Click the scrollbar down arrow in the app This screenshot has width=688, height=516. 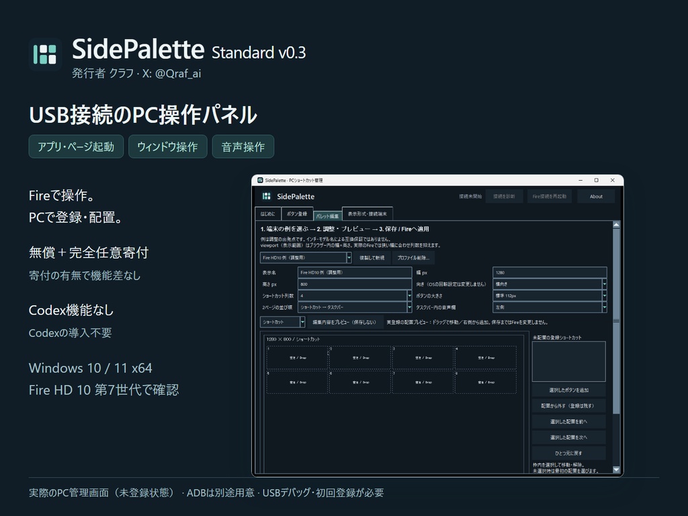(616, 470)
